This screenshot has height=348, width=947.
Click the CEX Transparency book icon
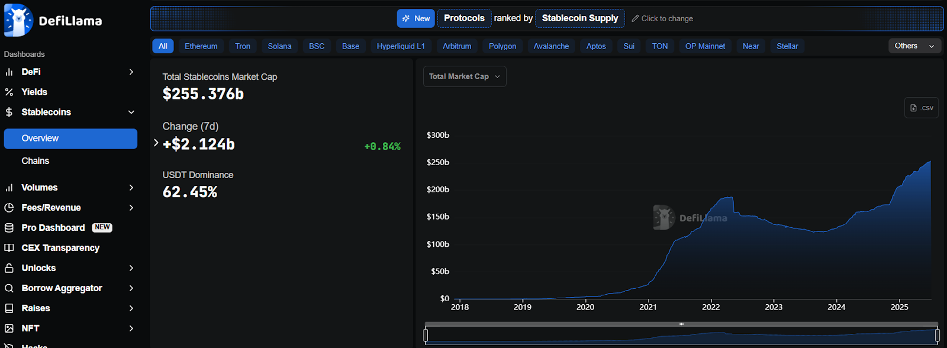click(9, 248)
